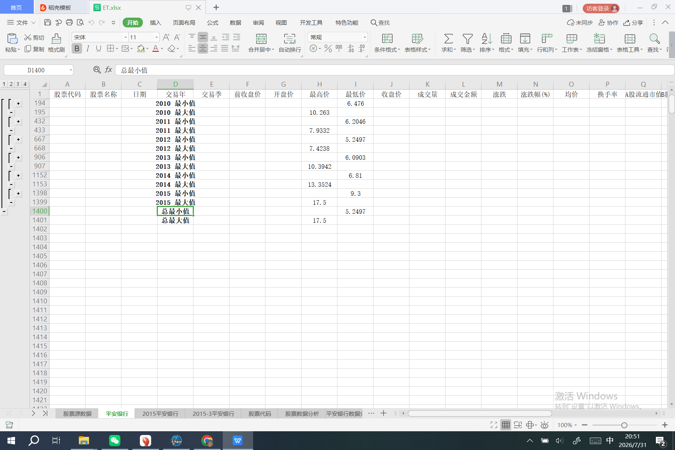Click 查找 search in the menu bar
Image resolution: width=675 pixels, height=450 pixels.
[380, 22]
